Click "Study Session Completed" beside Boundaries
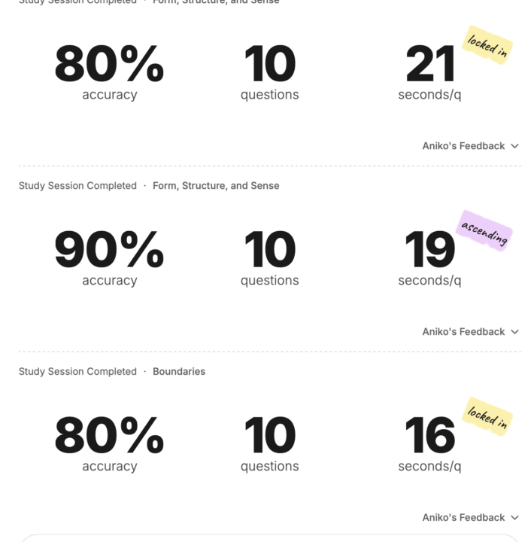The height and width of the screenshot is (542, 531). pos(77,372)
